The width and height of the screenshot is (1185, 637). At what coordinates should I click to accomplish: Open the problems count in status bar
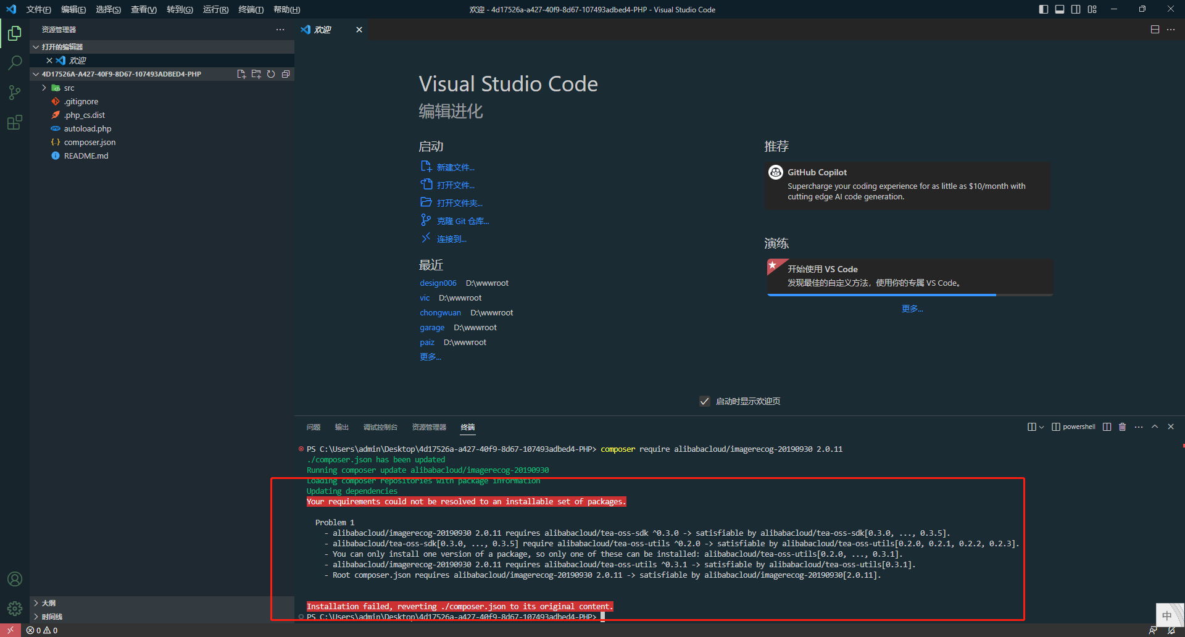pos(42,630)
